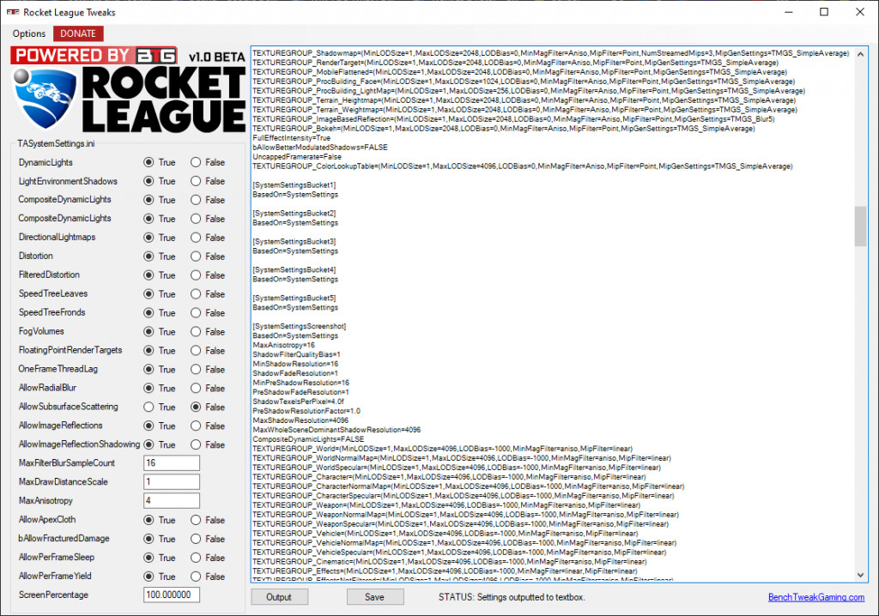Click the settings textbox scroll down arrow
This screenshot has height=616, width=879.
coord(860,575)
